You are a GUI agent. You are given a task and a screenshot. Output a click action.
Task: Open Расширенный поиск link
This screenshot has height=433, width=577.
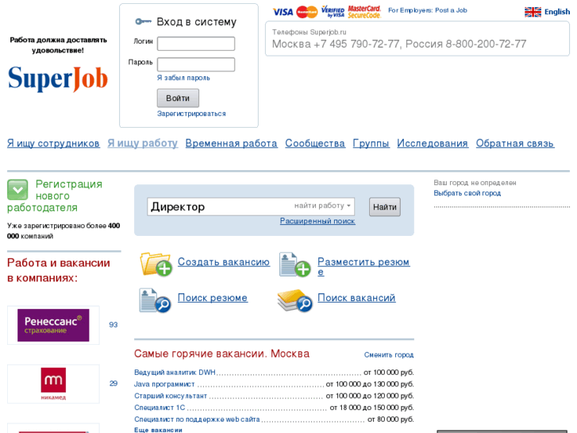click(317, 221)
